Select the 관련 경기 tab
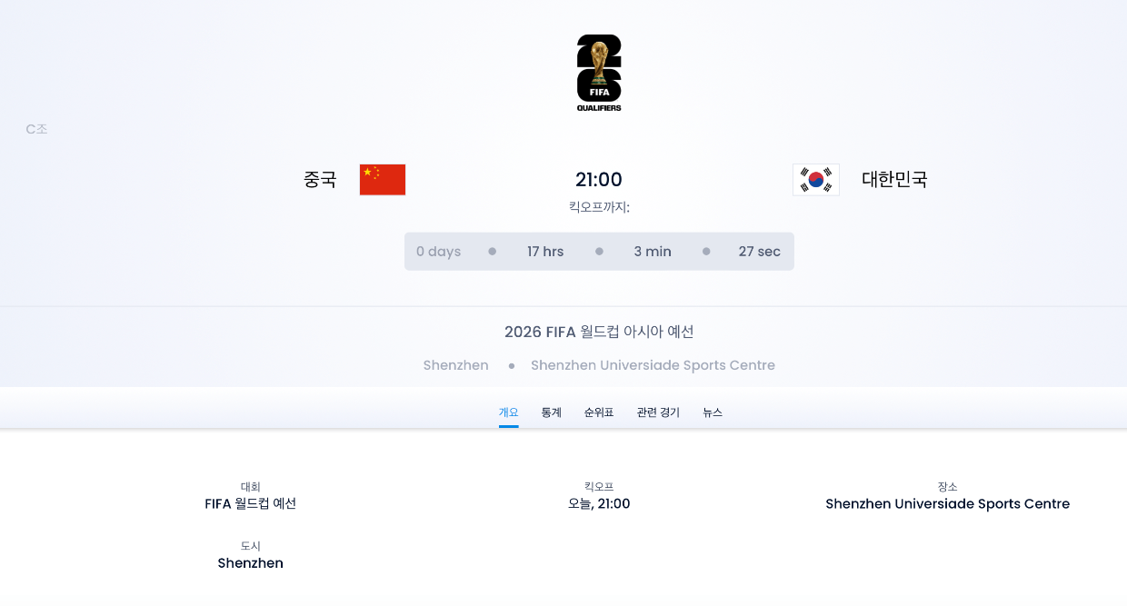Image resolution: width=1127 pixels, height=606 pixels. (657, 412)
